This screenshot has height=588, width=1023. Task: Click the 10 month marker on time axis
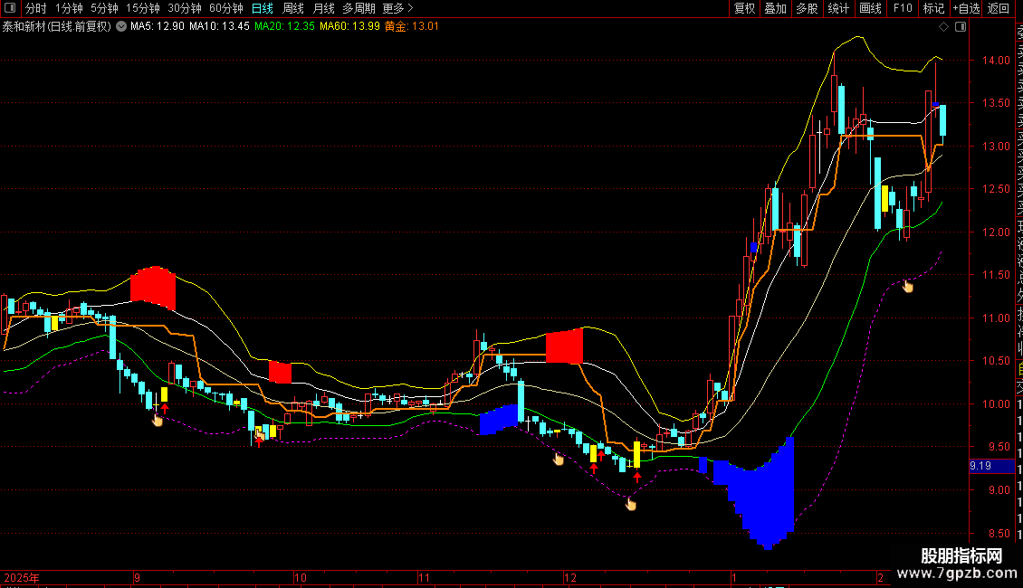tap(301, 577)
